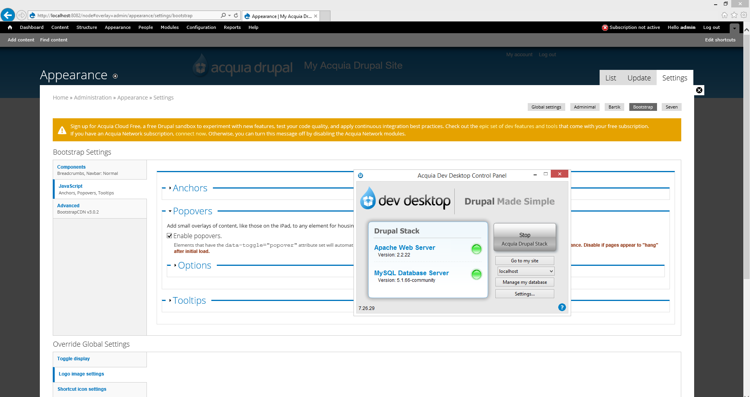
Task: Open the Dashboard menu item
Action: (x=32, y=27)
